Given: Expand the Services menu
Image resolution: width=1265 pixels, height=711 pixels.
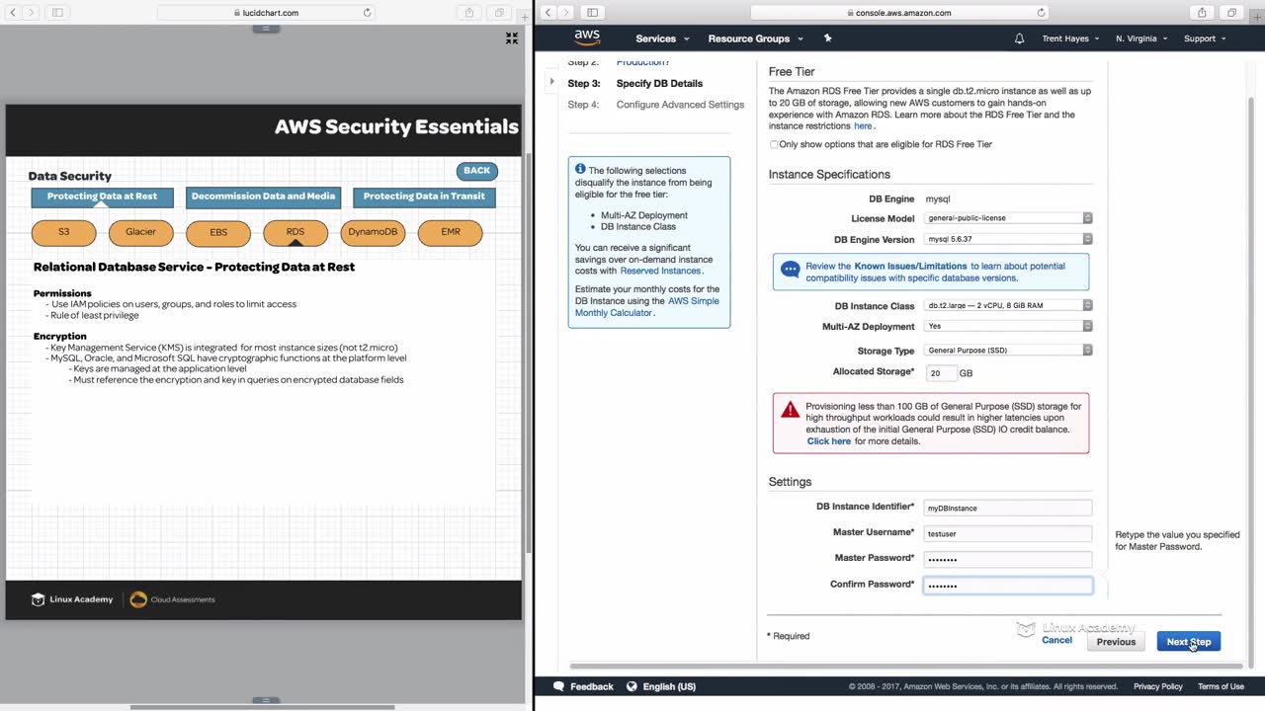Looking at the screenshot, I should [x=662, y=39].
